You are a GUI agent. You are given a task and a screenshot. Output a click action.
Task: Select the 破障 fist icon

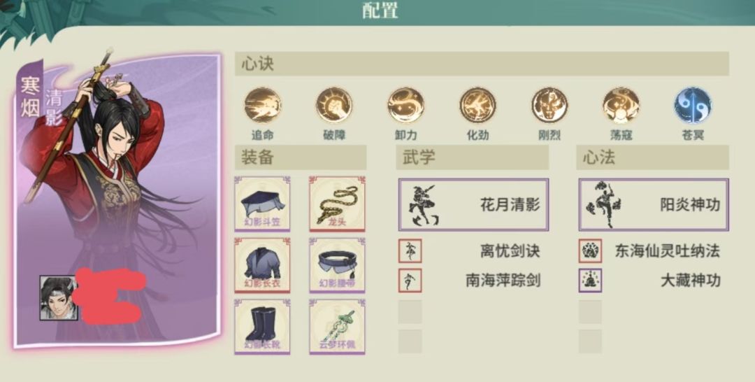pos(334,105)
